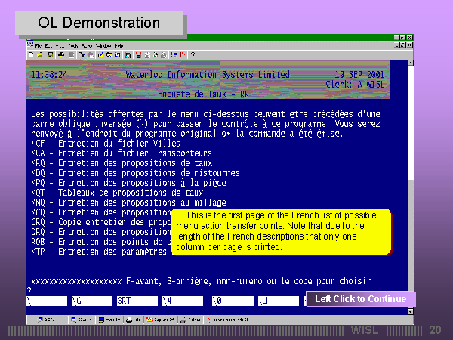
Task: Click the yellow French list explanation note
Action: click(281, 231)
